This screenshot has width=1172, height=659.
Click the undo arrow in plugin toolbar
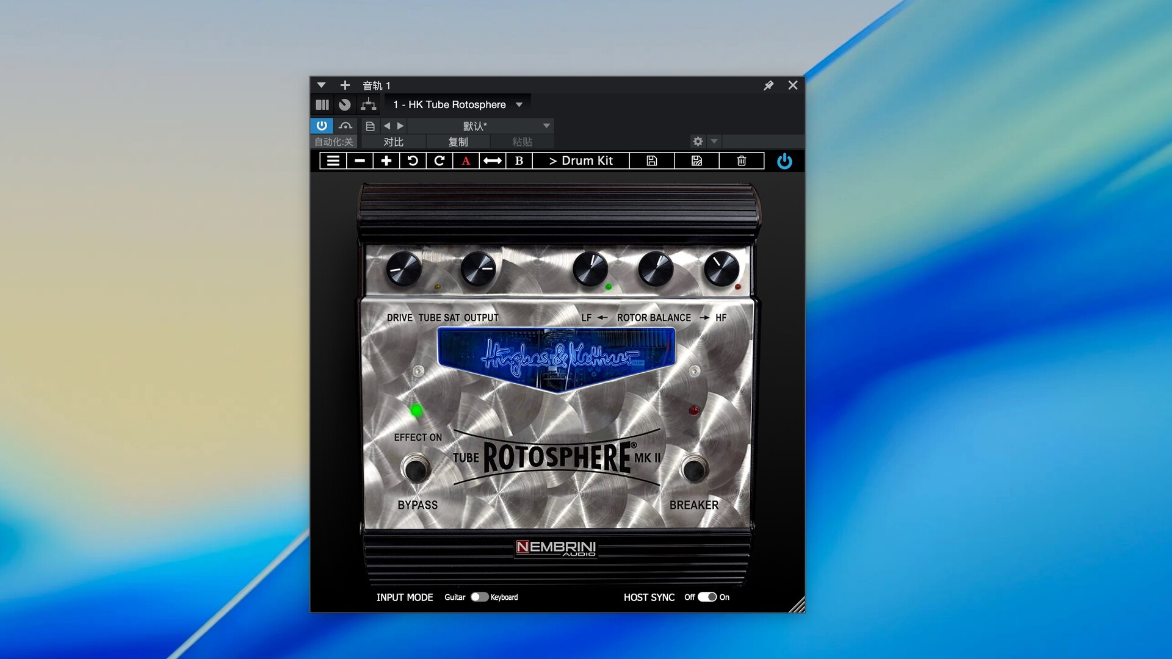(x=413, y=160)
